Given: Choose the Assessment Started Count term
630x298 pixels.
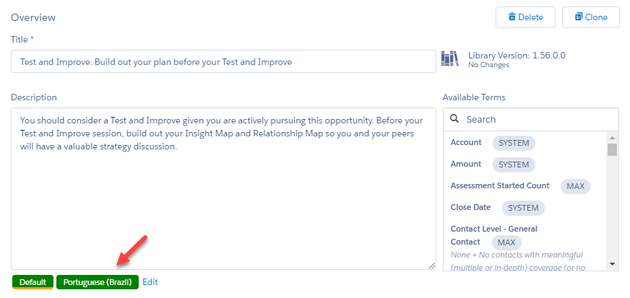Looking at the screenshot, I should [500, 185].
